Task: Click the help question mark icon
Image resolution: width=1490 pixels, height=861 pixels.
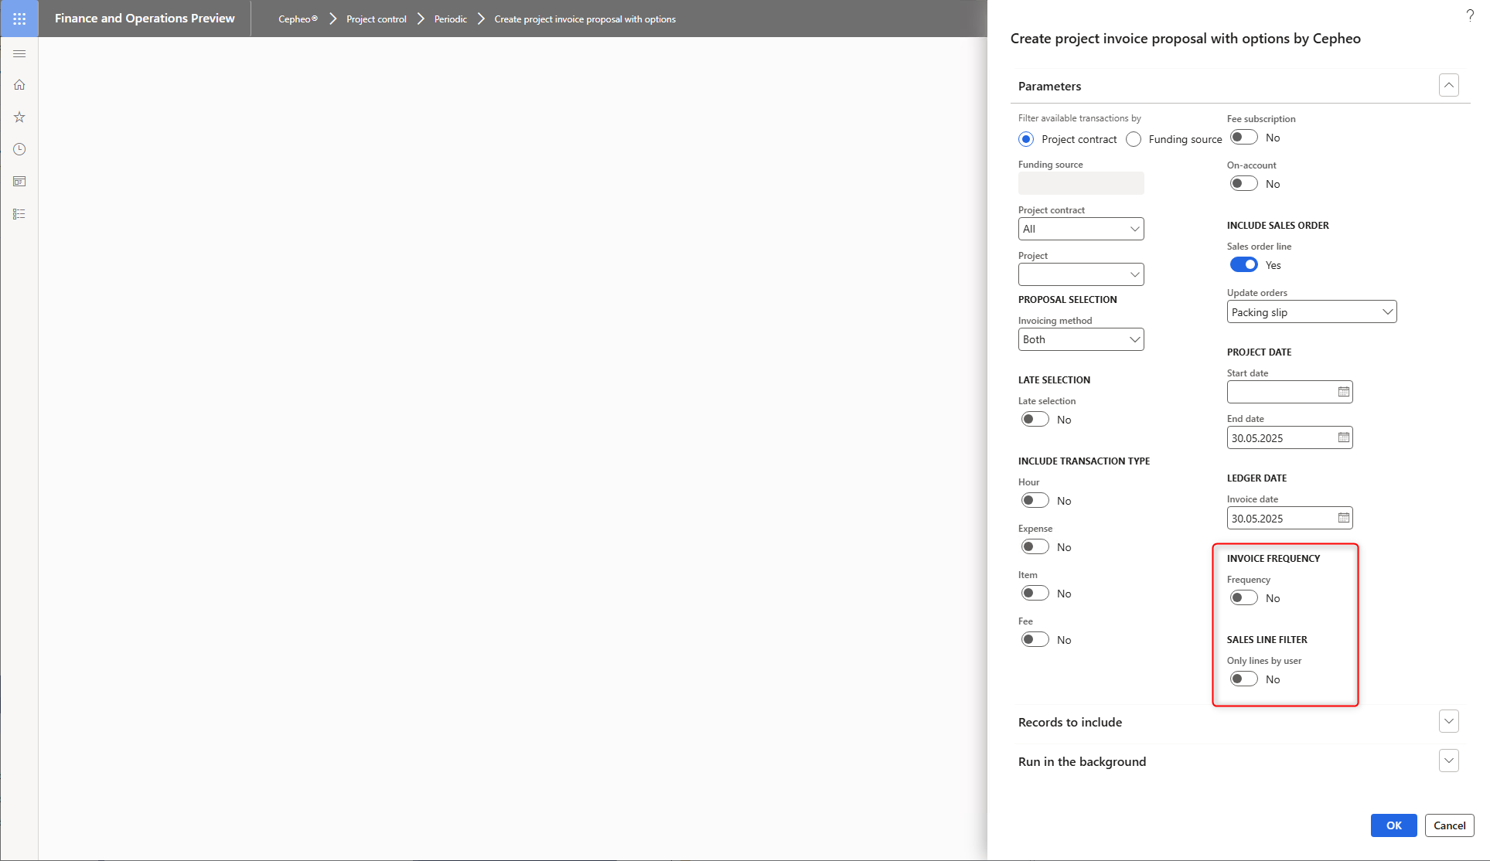Action: click(x=1470, y=15)
